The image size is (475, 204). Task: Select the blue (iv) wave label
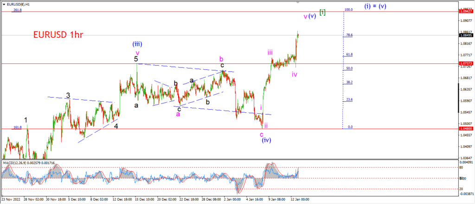point(266,140)
